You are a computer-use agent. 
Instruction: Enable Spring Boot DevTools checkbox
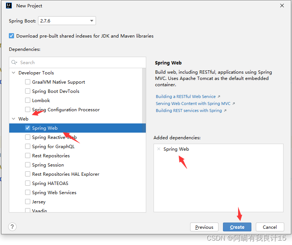[x=28, y=91]
